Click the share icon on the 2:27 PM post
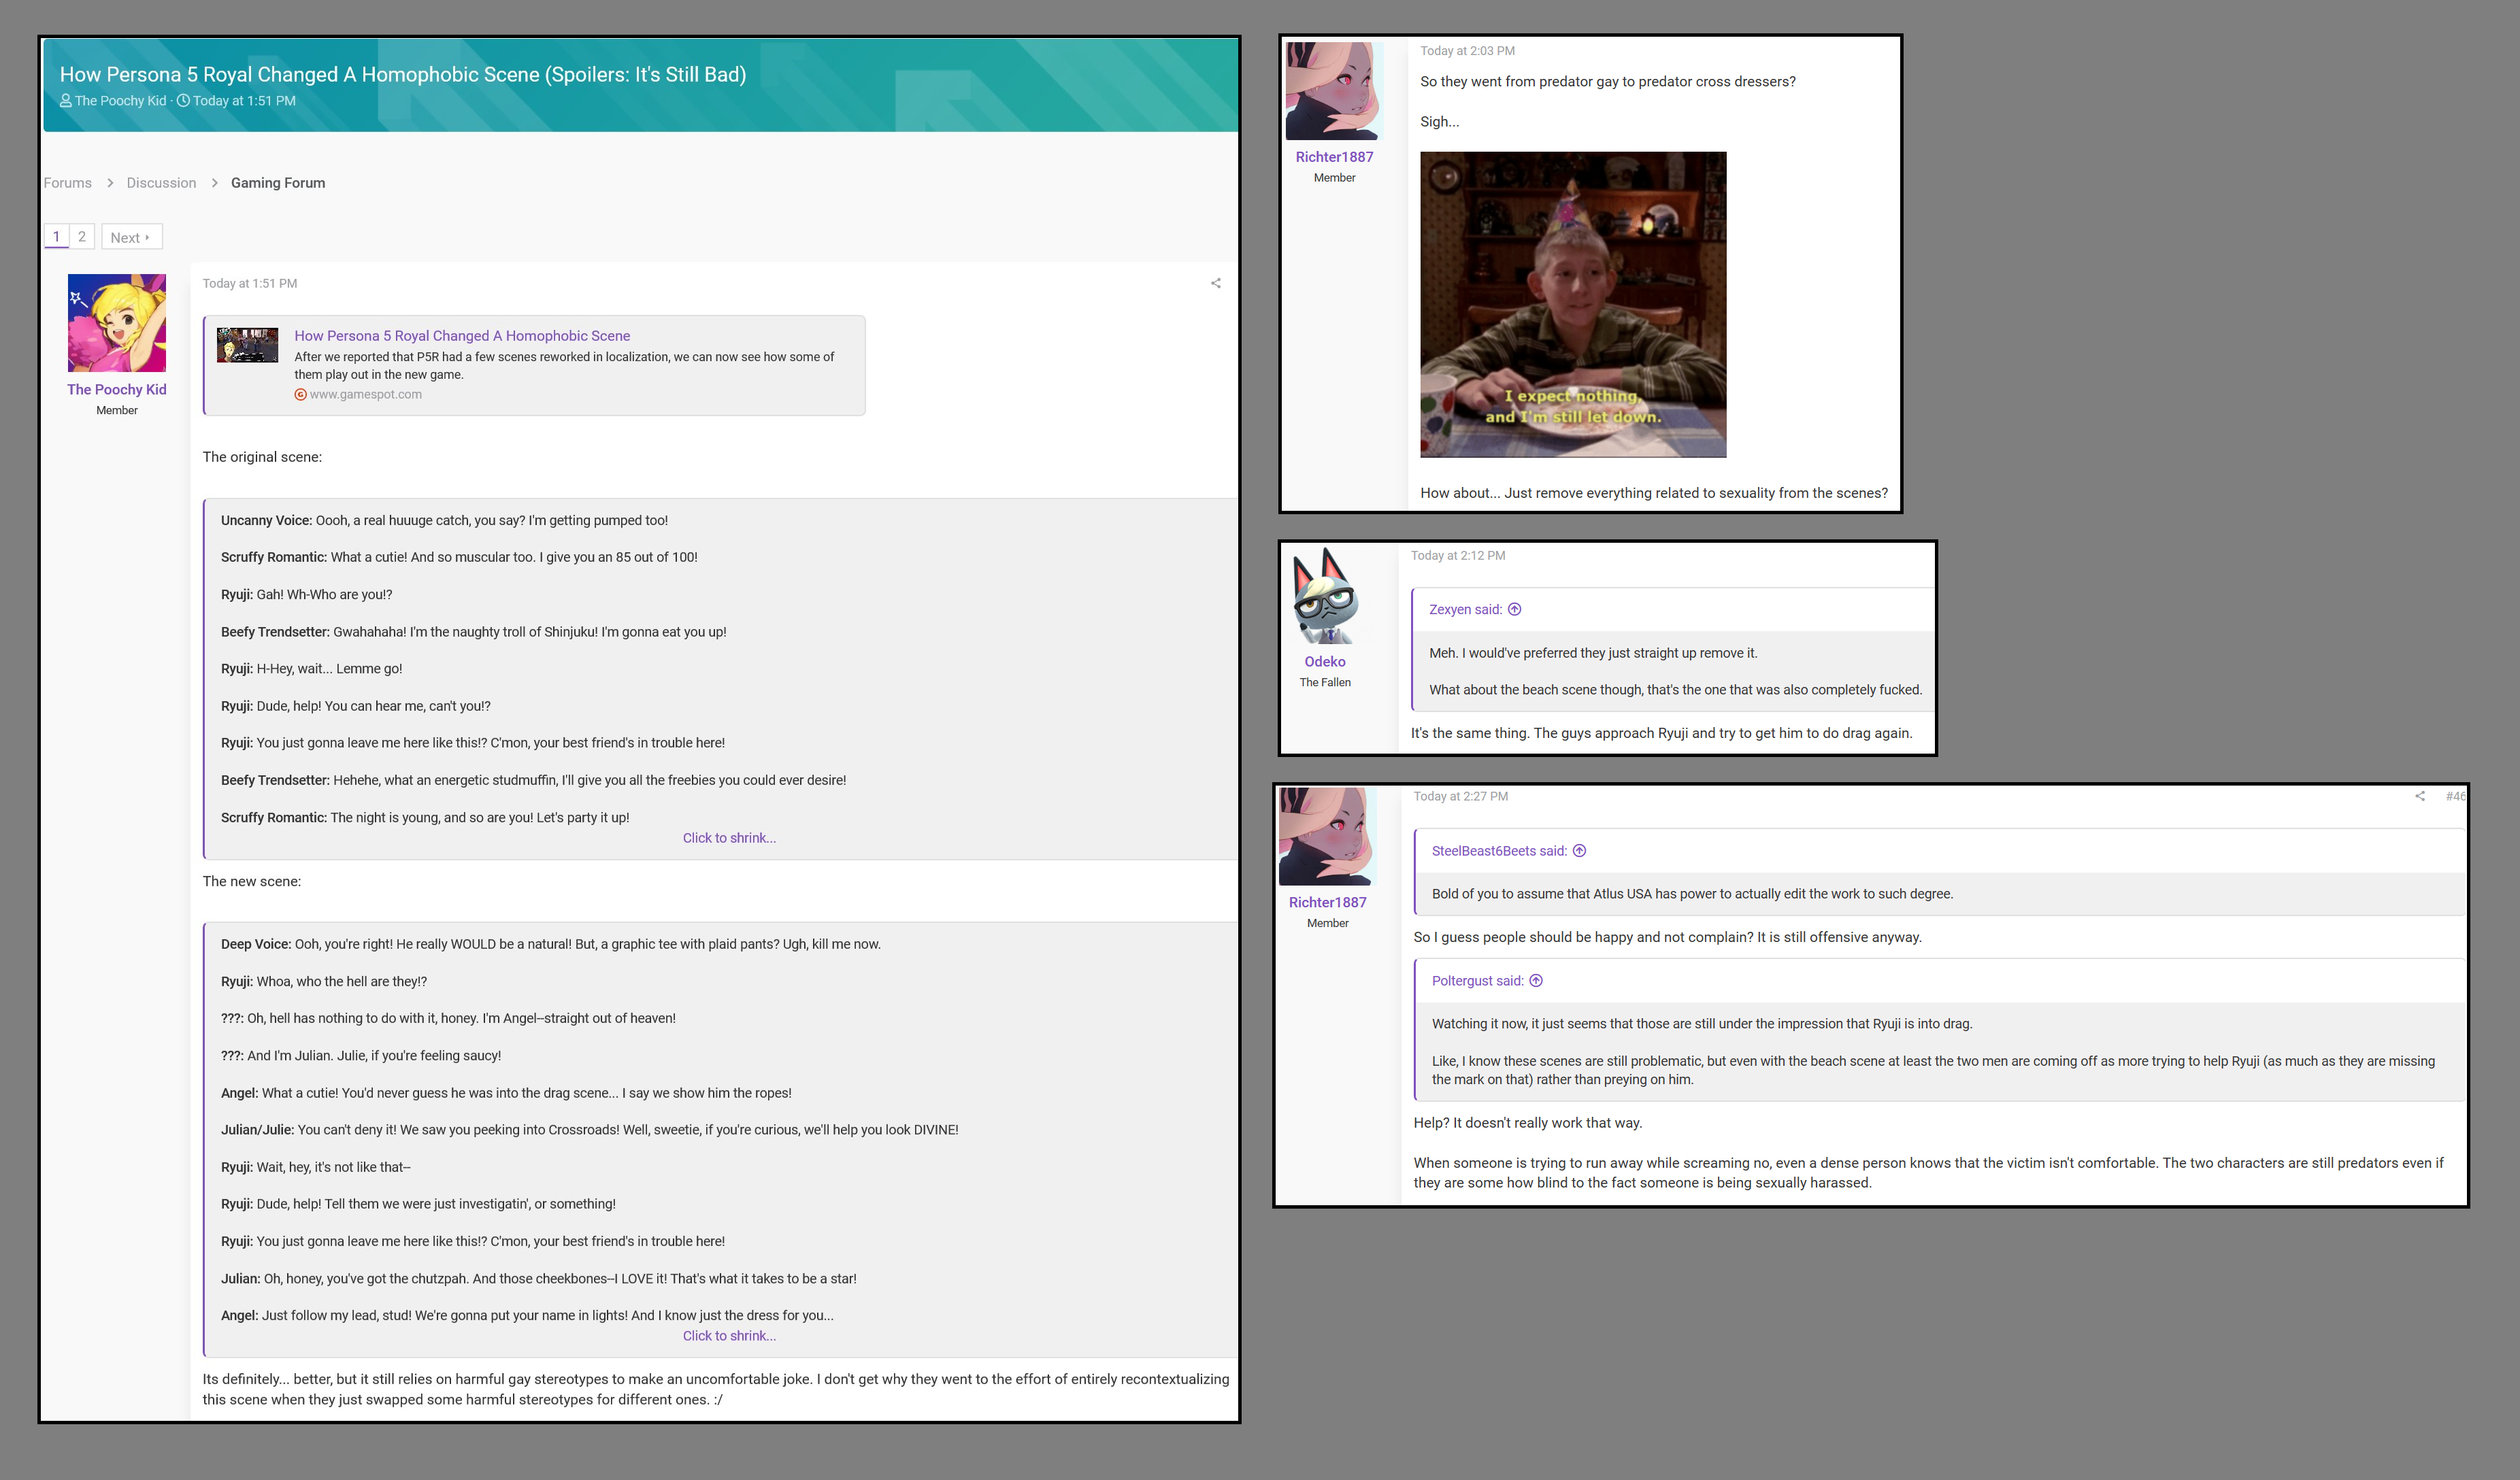This screenshot has width=2520, height=1480. (2419, 796)
